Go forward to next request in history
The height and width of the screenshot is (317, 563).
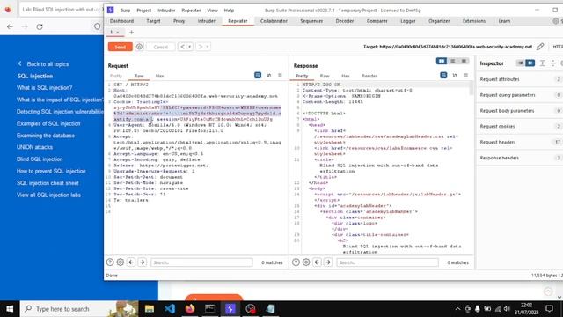click(201, 47)
